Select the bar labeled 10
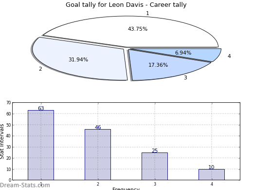Screen dimensions: 253x190 tap(212, 174)
